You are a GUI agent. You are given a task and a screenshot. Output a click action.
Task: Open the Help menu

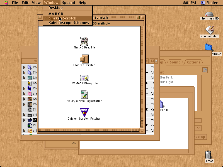click(82, 3)
